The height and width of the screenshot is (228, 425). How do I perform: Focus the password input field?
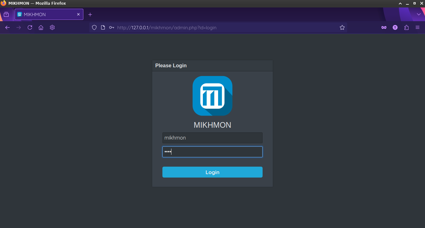pyautogui.click(x=212, y=152)
